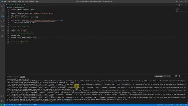Open the errors and warnings status indicator
This screenshot has height=106, width=188.
click(36, 105)
